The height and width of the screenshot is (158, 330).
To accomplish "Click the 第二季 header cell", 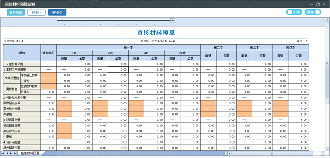I will tap(219, 47).
